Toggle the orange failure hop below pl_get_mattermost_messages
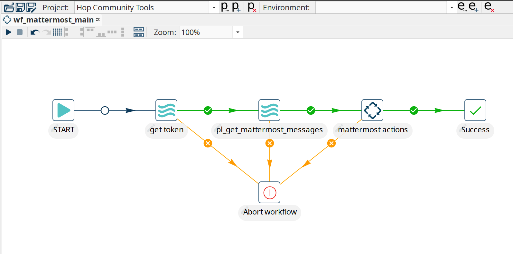This screenshot has height=254, width=513. click(x=270, y=143)
